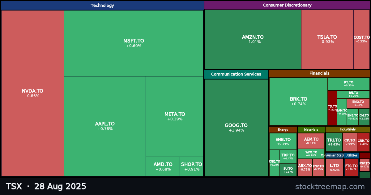Click the TRI.TO tile
Image resolution: width=371 pixels, height=195 pixels.
[334, 142]
